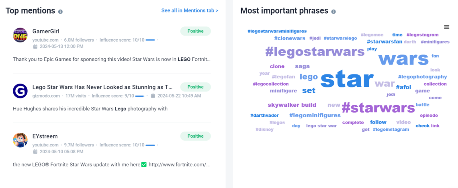Select the #starwars hashtag in the cloud
The height and width of the screenshot is (188, 458).
click(x=378, y=108)
